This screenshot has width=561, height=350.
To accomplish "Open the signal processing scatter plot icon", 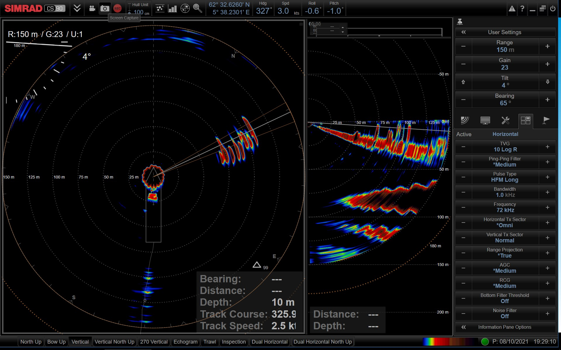I will click(160, 8).
